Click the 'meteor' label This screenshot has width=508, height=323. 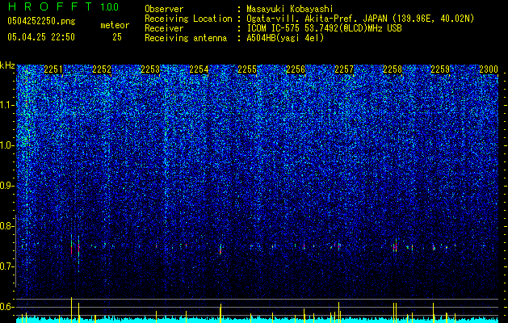click(115, 25)
